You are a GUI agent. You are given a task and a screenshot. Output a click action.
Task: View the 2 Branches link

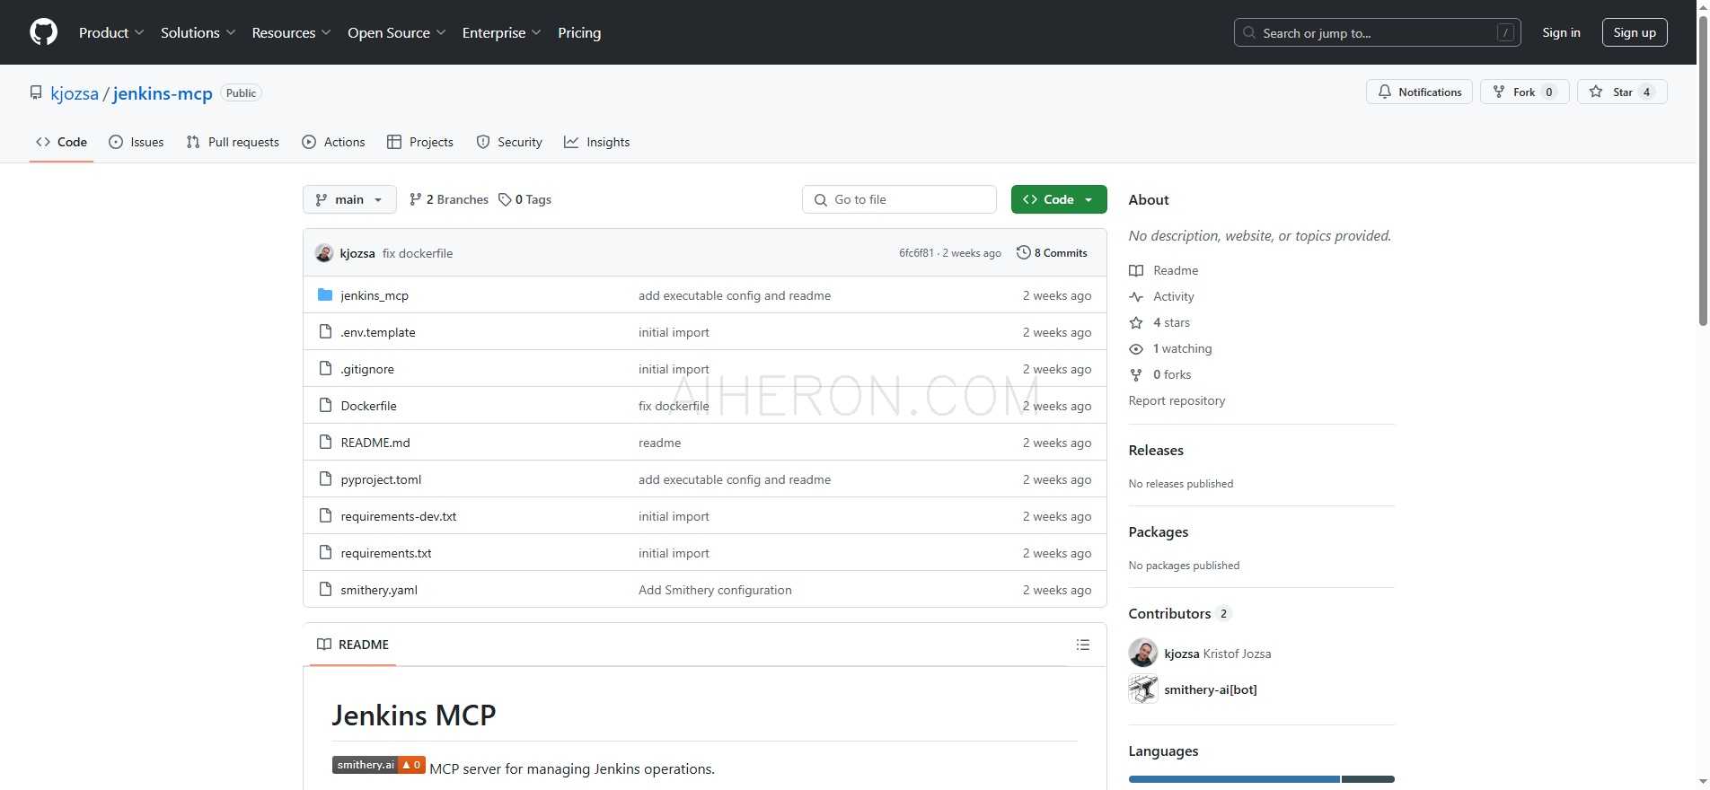tap(448, 199)
